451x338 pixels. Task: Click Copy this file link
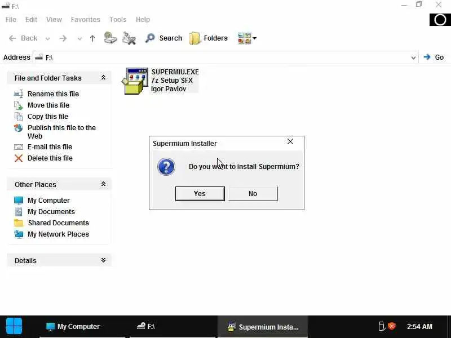[48, 117]
